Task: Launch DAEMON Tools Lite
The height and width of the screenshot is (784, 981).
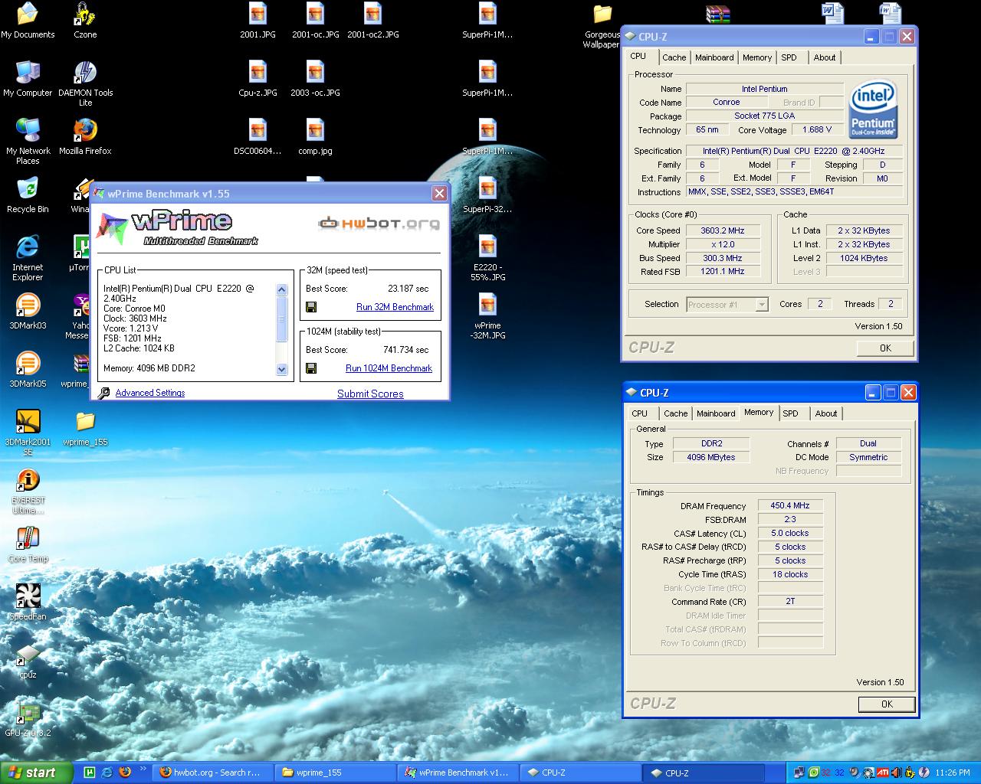Action: pyautogui.click(x=85, y=83)
